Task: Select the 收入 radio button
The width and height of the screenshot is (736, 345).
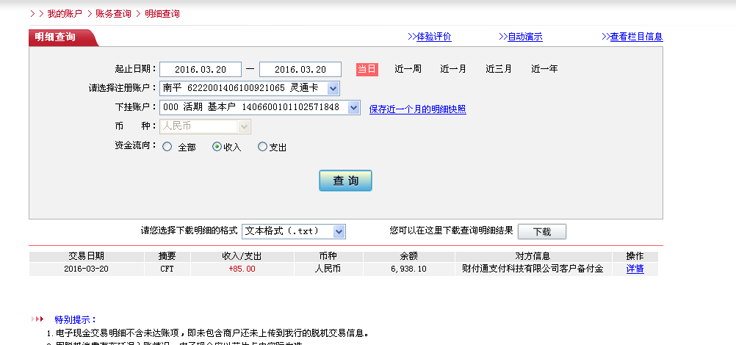Action: coord(217,147)
